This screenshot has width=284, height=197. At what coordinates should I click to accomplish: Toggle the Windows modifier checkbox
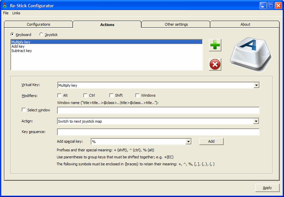coord(137,95)
